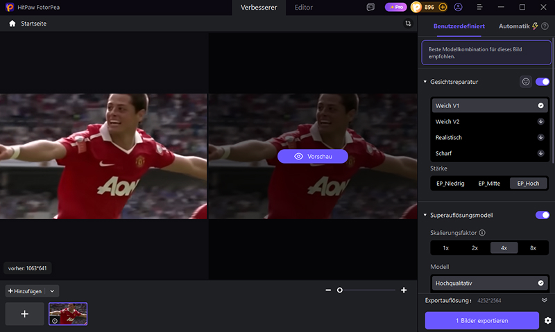Open Benutzerdefiniert tab

pos(459,26)
